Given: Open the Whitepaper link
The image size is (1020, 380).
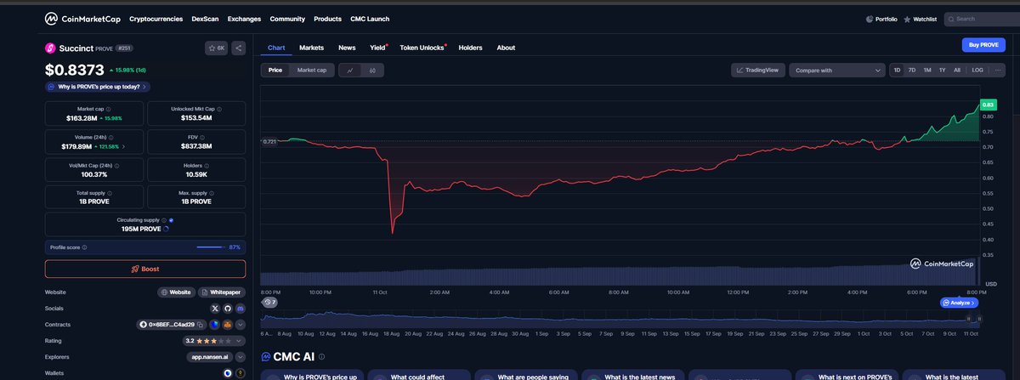Looking at the screenshot, I should tap(222, 292).
